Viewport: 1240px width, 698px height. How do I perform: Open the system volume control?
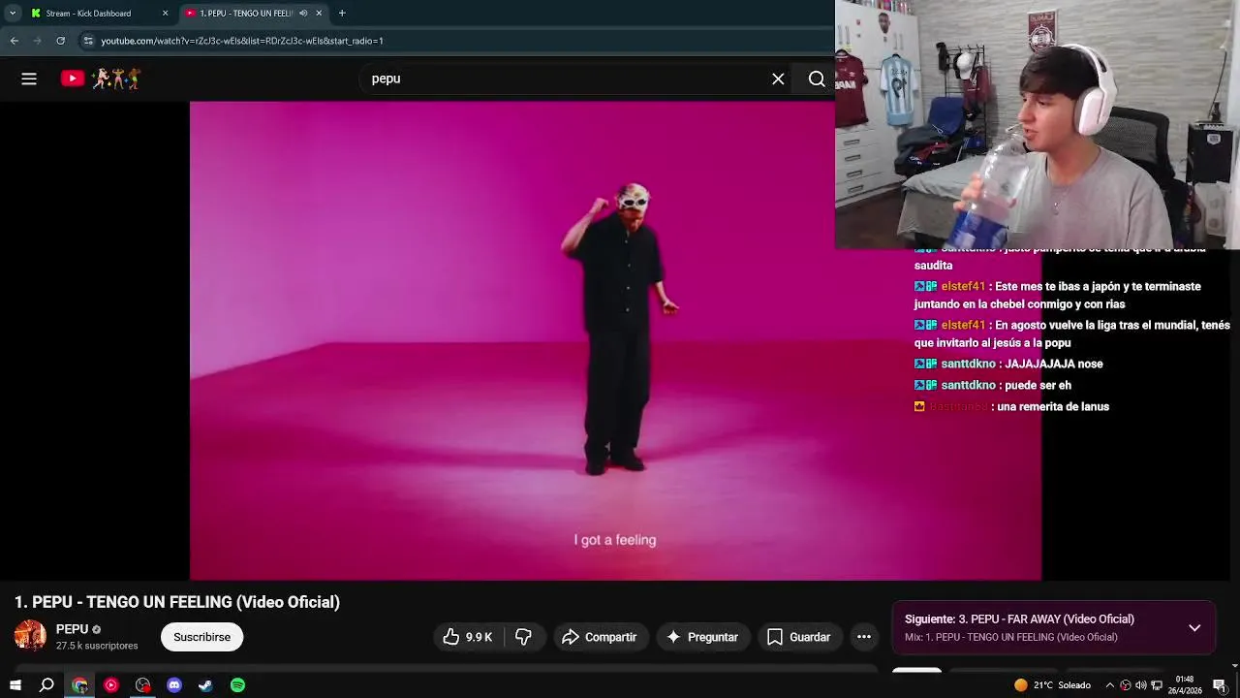click(1140, 685)
